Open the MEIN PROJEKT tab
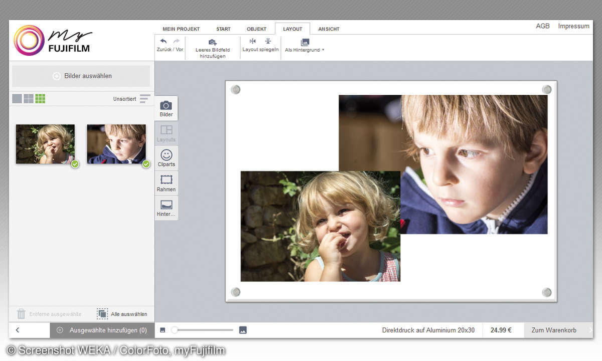The height and width of the screenshot is (361, 602). pyautogui.click(x=181, y=29)
